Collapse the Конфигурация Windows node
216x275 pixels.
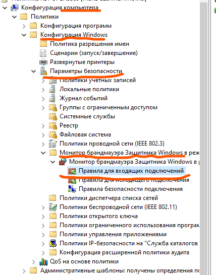(x=24, y=35)
